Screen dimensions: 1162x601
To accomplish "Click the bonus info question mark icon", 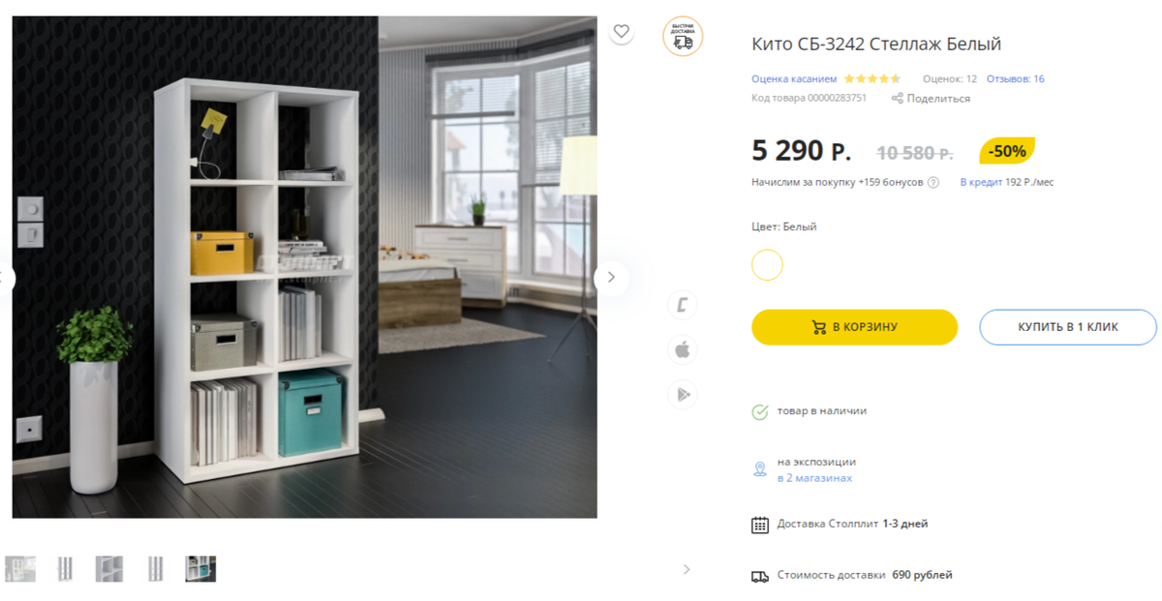I will pos(933,182).
